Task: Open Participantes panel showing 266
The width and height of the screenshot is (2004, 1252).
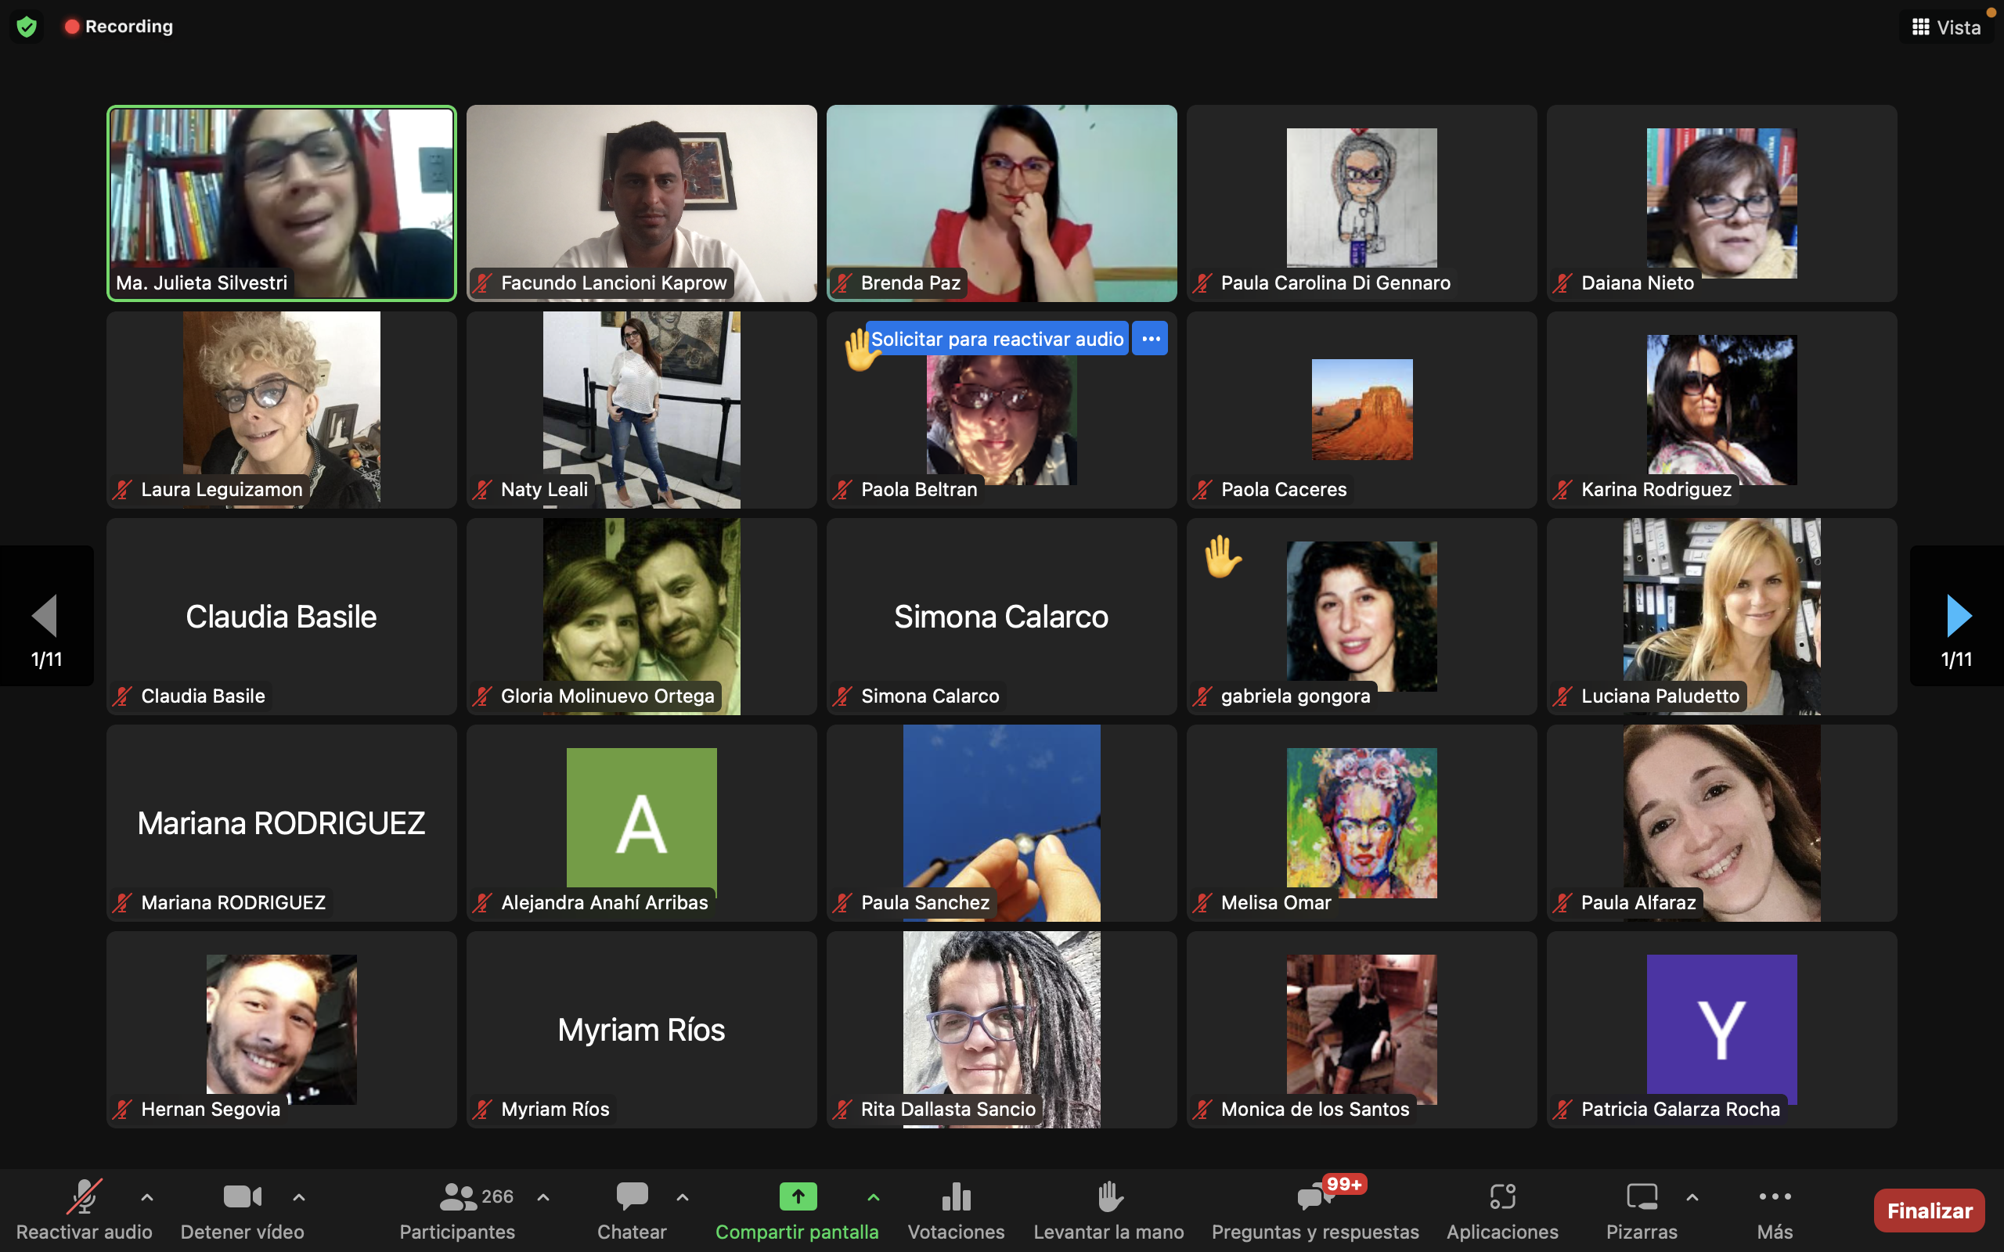Action: click(x=458, y=1210)
